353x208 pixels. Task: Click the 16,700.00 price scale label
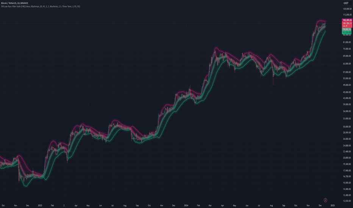tap(347, 177)
